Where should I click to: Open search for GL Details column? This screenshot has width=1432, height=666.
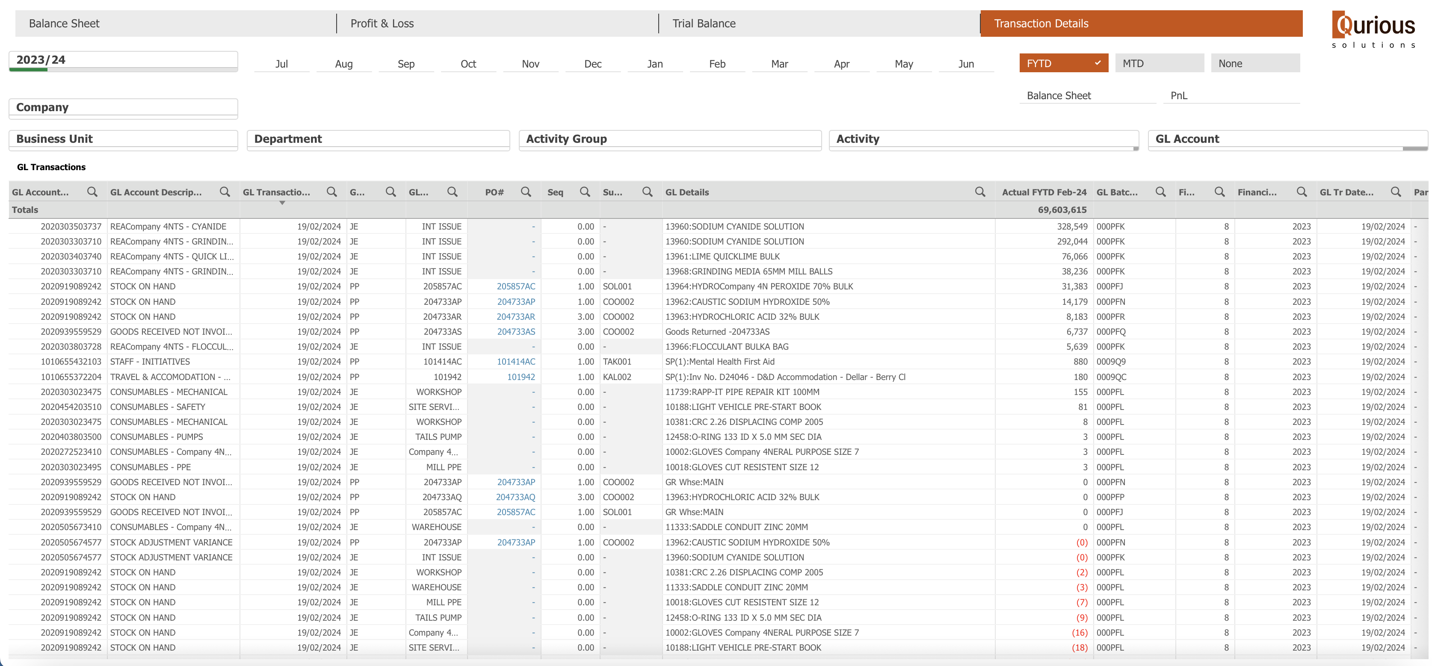tap(980, 192)
